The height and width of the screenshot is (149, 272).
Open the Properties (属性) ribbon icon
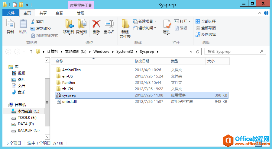[167, 24]
